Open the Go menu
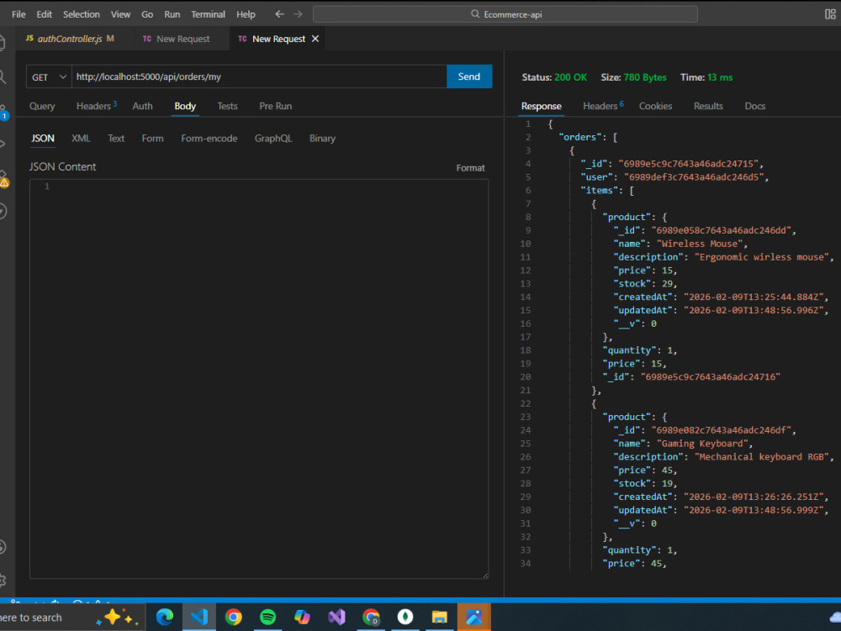Viewport: 841px width, 631px height. 147,14
